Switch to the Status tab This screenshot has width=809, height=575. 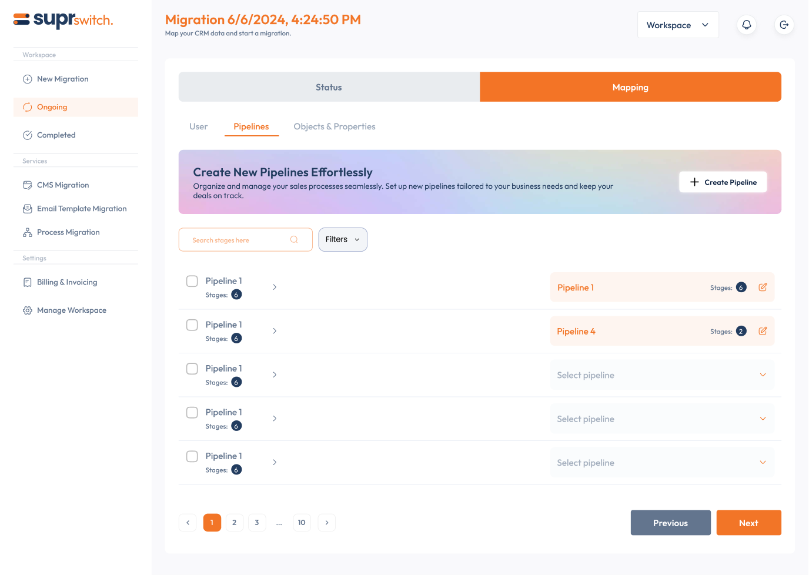pyautogui.click(x=329, y=87)
